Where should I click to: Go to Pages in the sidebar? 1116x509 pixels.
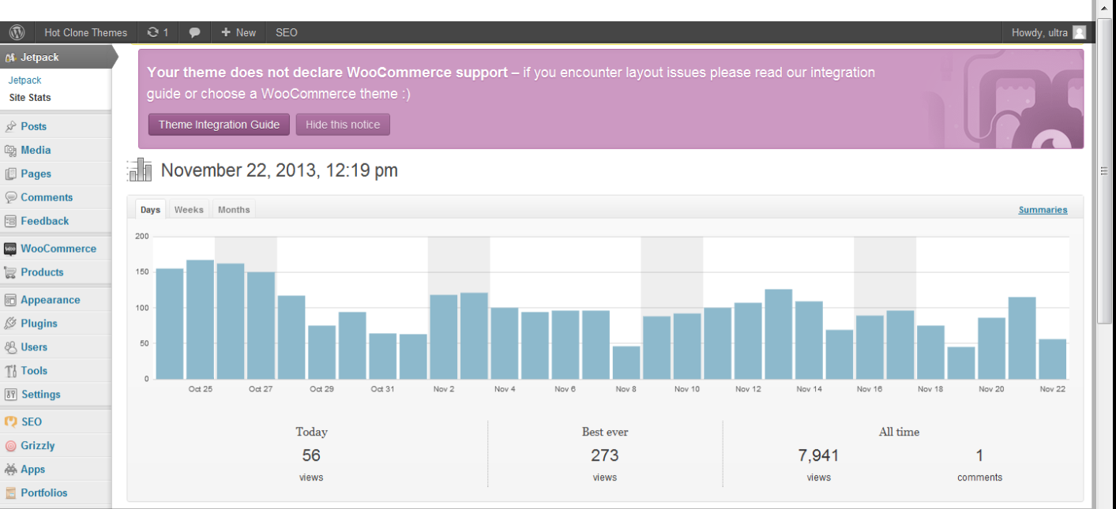tap(36, 174)
